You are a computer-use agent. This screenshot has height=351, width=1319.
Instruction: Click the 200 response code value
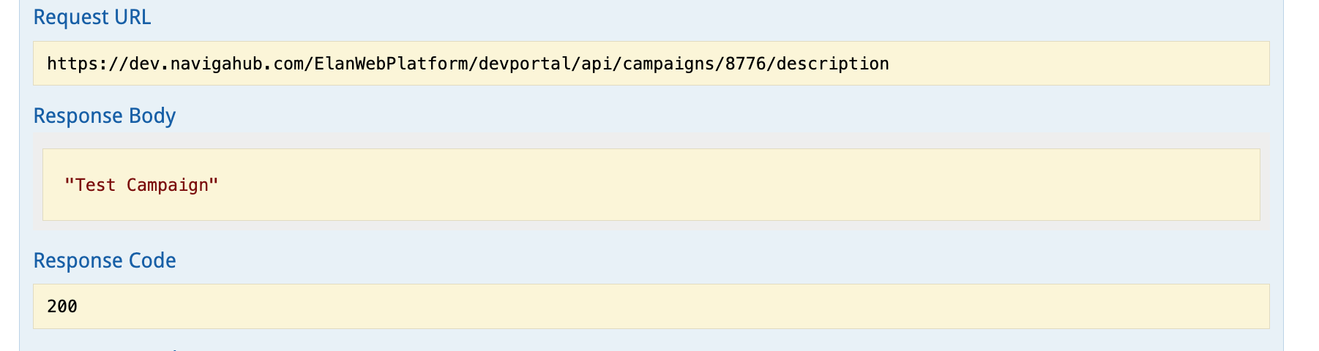coord(62,306)
